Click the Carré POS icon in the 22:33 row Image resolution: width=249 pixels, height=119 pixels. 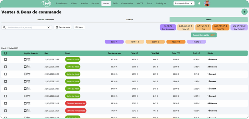click(27, 67)
